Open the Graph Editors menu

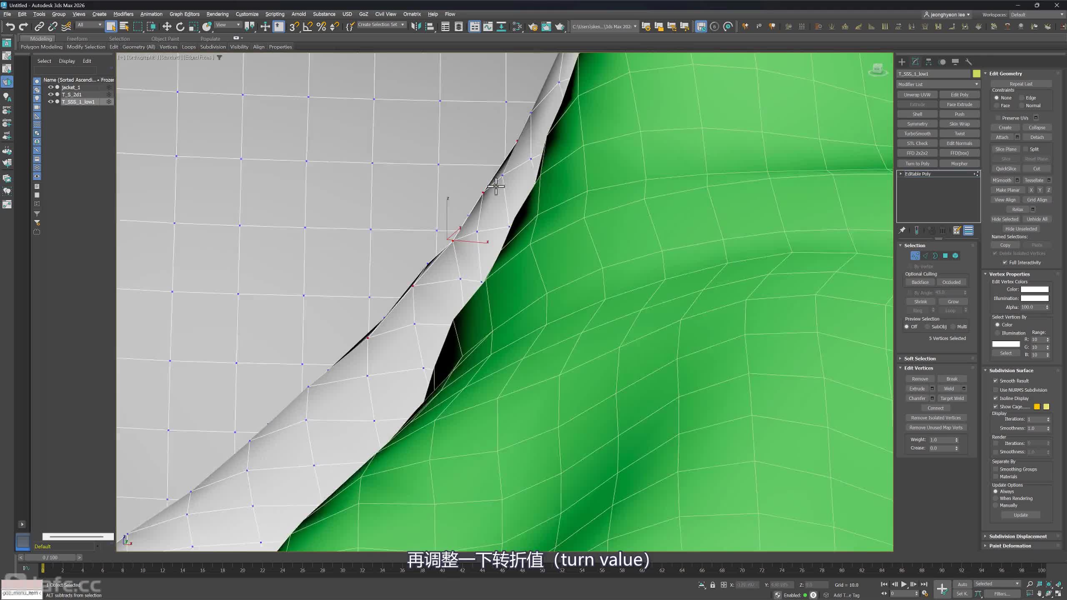[x=185, y=14]
